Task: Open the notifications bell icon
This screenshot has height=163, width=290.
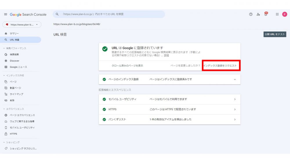Action: (x=266, y=14)
